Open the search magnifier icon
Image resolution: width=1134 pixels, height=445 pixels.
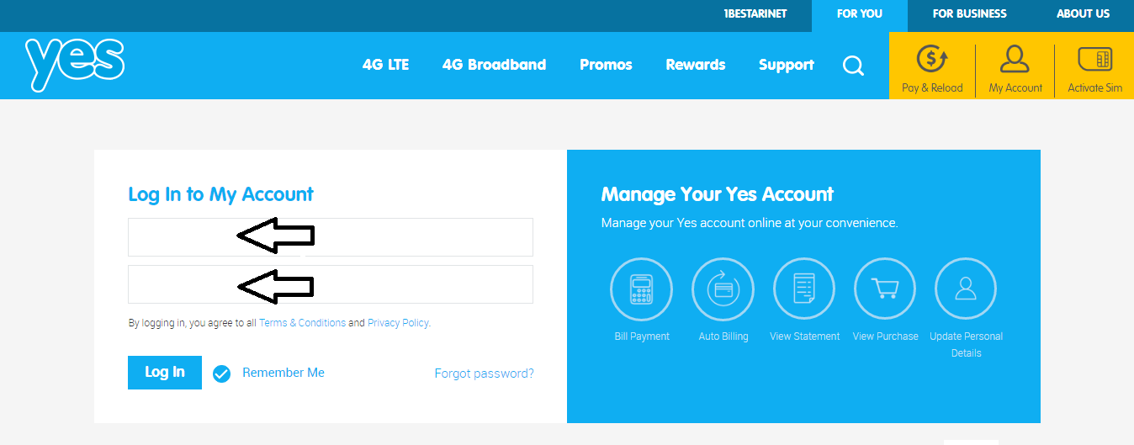point(853,66)
